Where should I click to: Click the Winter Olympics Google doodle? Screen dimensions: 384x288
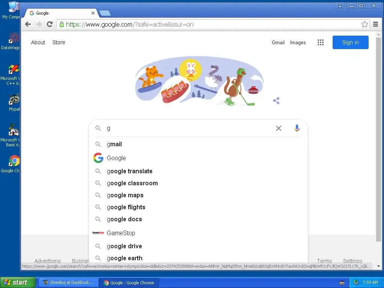199,81
